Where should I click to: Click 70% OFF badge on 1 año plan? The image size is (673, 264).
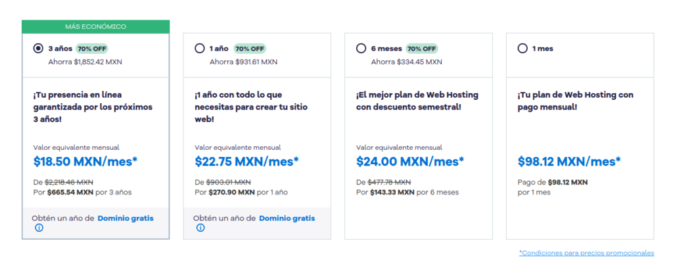point(250,49)
